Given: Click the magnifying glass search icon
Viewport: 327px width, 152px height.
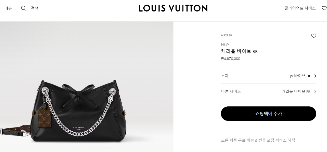Looking at the screenshot, I should coord(24,8).
